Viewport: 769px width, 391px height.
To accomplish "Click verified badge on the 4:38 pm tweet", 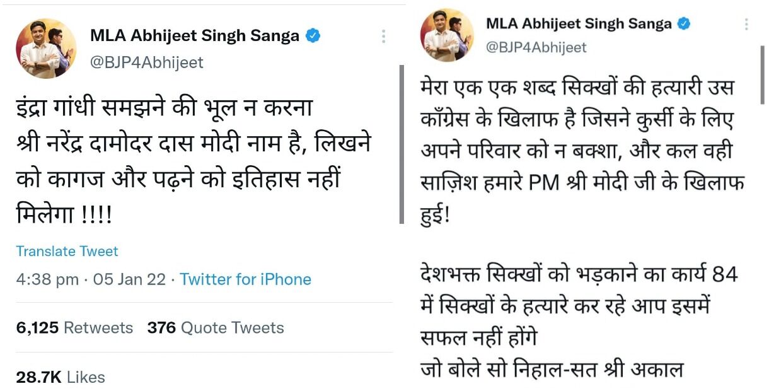I will (313, 36).
